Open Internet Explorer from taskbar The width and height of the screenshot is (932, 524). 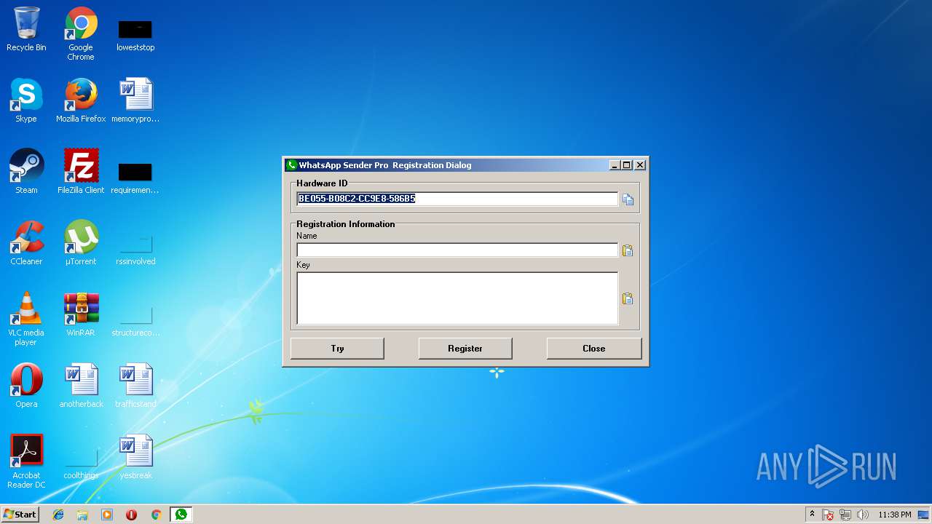58,515
